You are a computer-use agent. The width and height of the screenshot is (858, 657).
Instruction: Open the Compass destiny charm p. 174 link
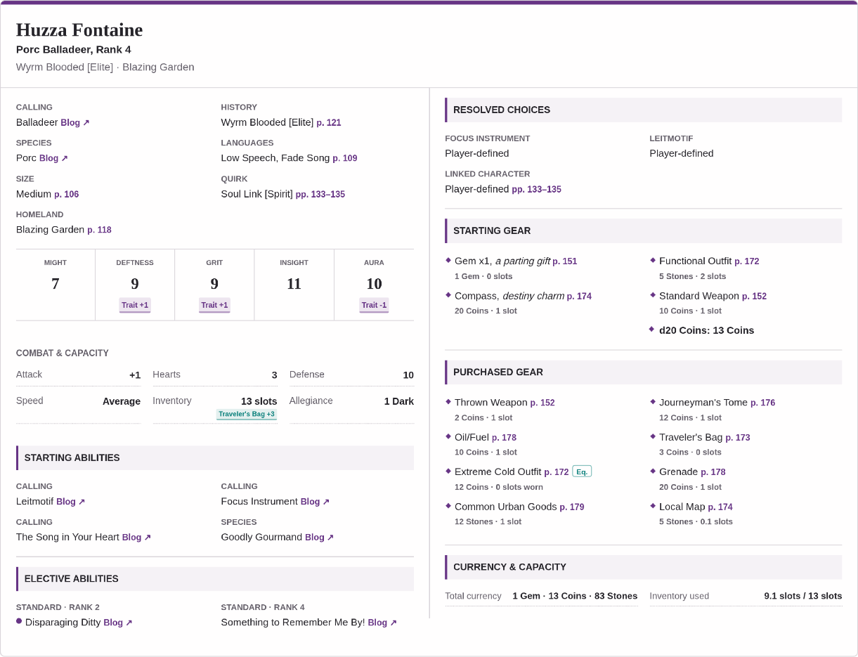pyautogui.click(x=580, y=297)
